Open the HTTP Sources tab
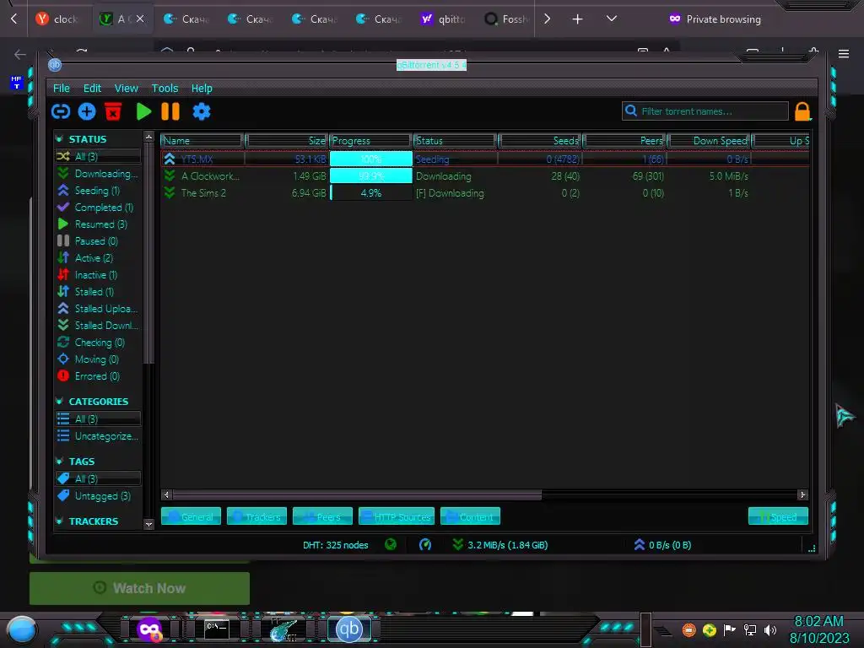Viewport: 864px width, 648px height. point(397,516)
